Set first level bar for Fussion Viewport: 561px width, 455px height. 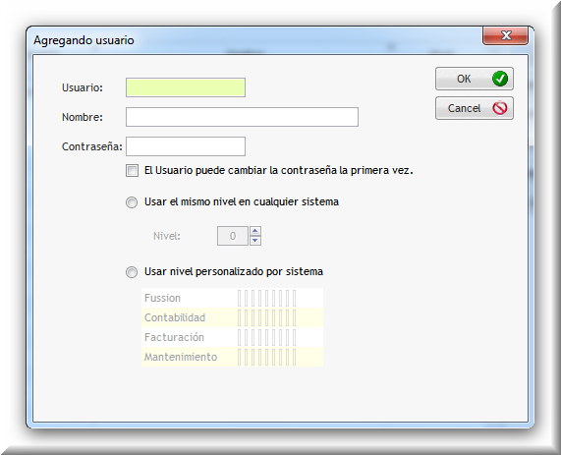[240, 298]
